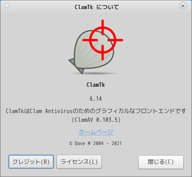
Task: Click the bold ClamTk program name label
Action: (x=96, y=85)
